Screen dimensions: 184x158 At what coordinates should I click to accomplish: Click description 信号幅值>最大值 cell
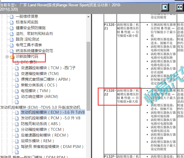(128, 121)
